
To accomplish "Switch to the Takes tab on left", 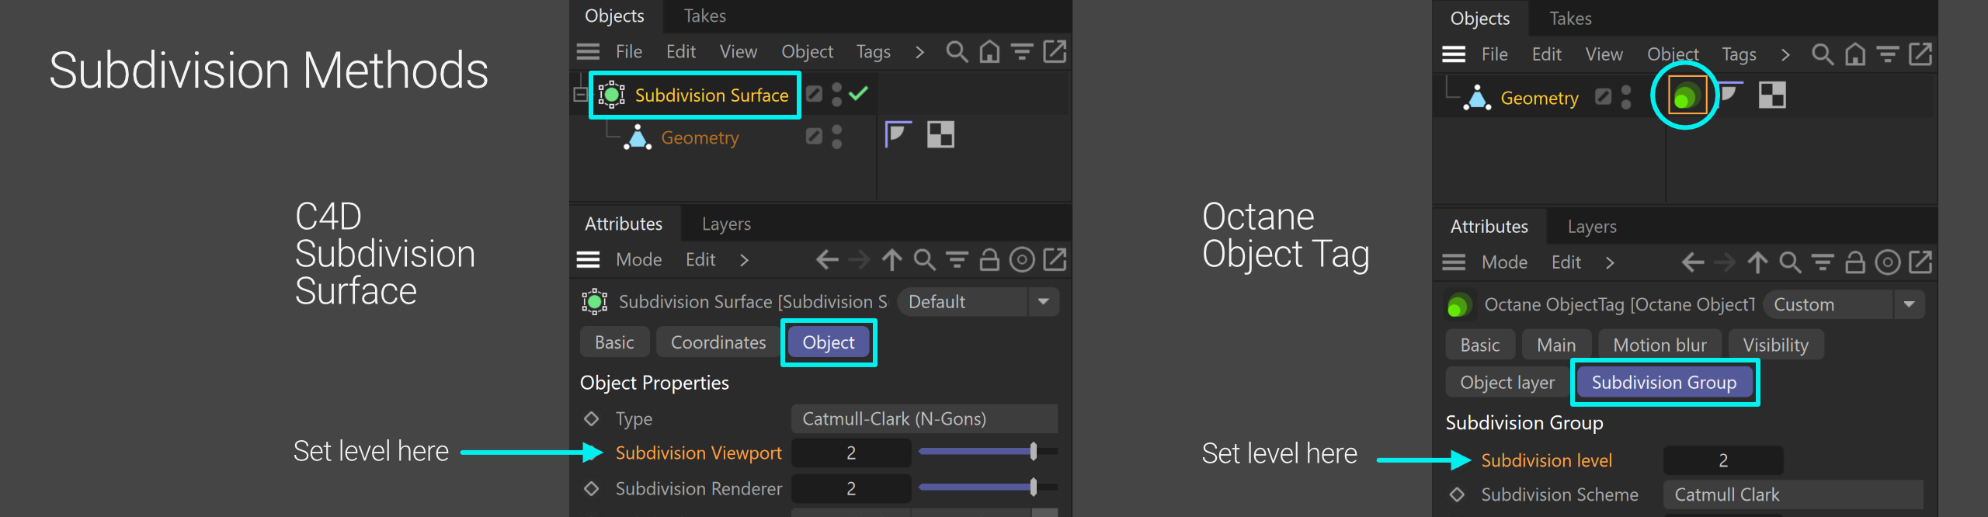I will coord(704,16).
